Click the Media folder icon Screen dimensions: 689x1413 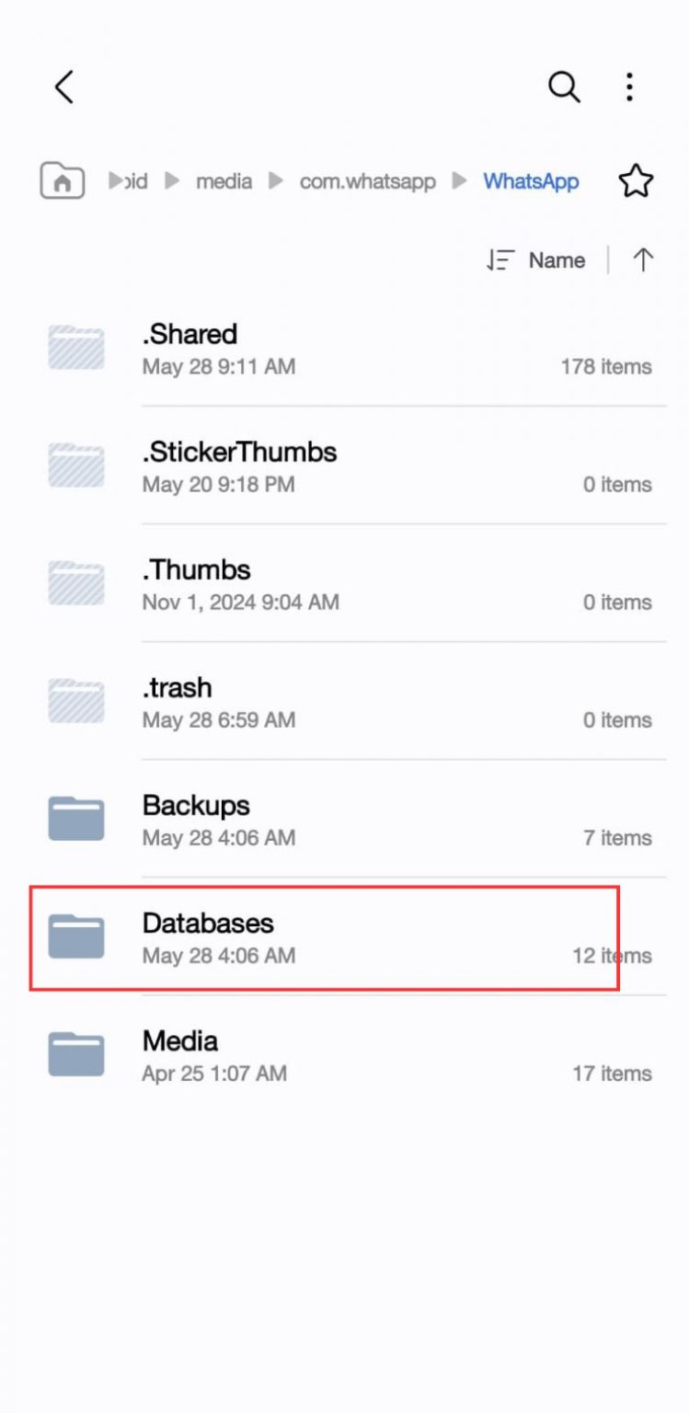tap(75, 1054)
